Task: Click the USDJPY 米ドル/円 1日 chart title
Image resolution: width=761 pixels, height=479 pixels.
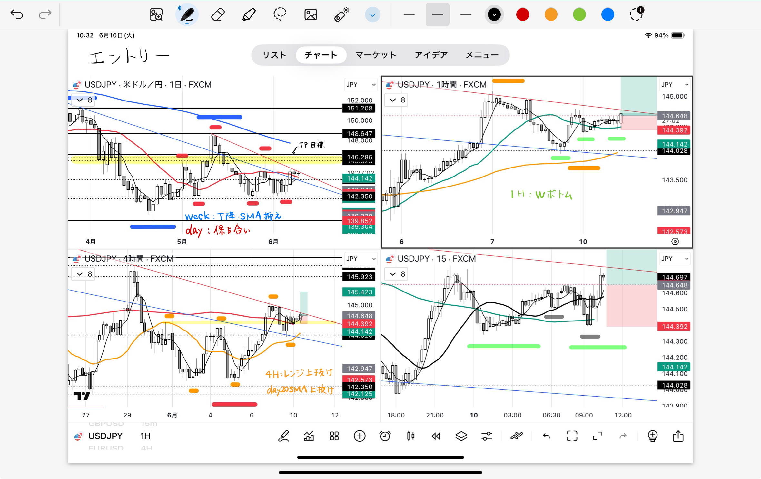Action: (x=148, y=85)
